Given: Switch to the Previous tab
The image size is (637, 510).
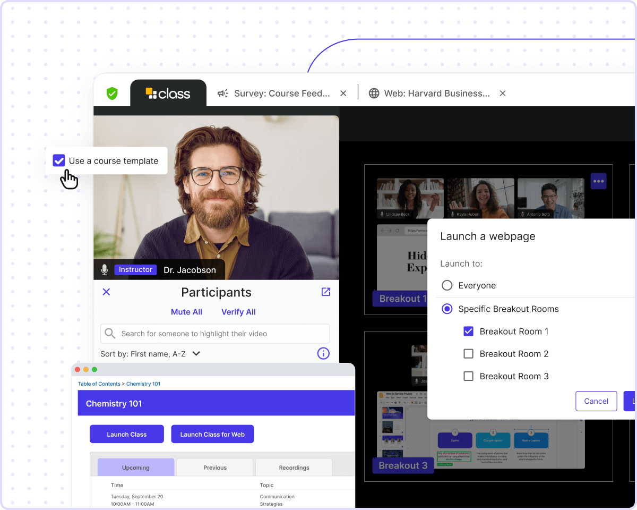Looking at the screenshot, I should click(215, 467).
